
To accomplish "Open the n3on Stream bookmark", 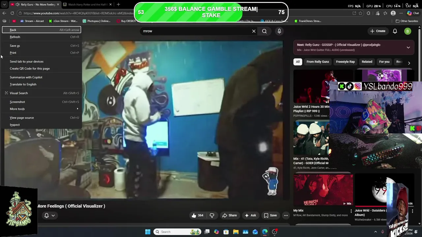I will (63, 21).
